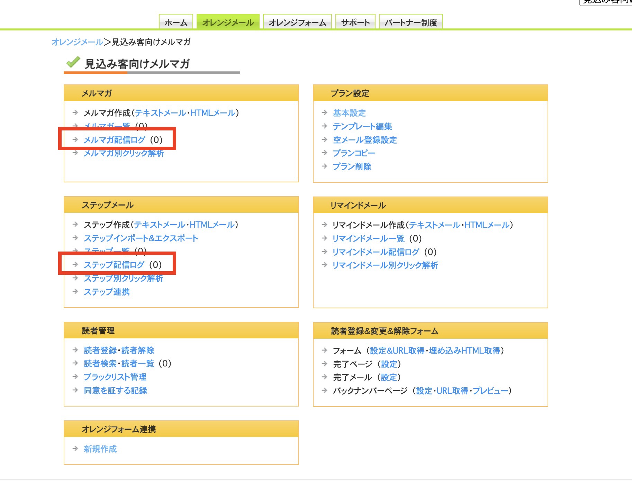The image size is (632, 483).
Task: Click arrow icon beside テンプレート編集
Action: coord(324,126)
